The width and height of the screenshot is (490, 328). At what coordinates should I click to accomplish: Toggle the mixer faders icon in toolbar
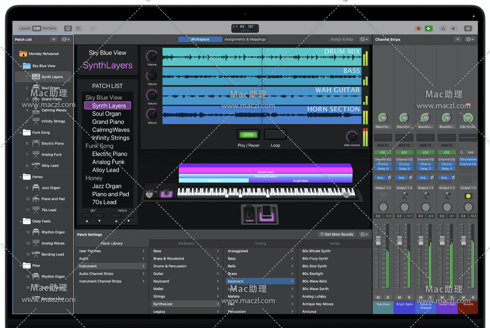coord(468,28)
